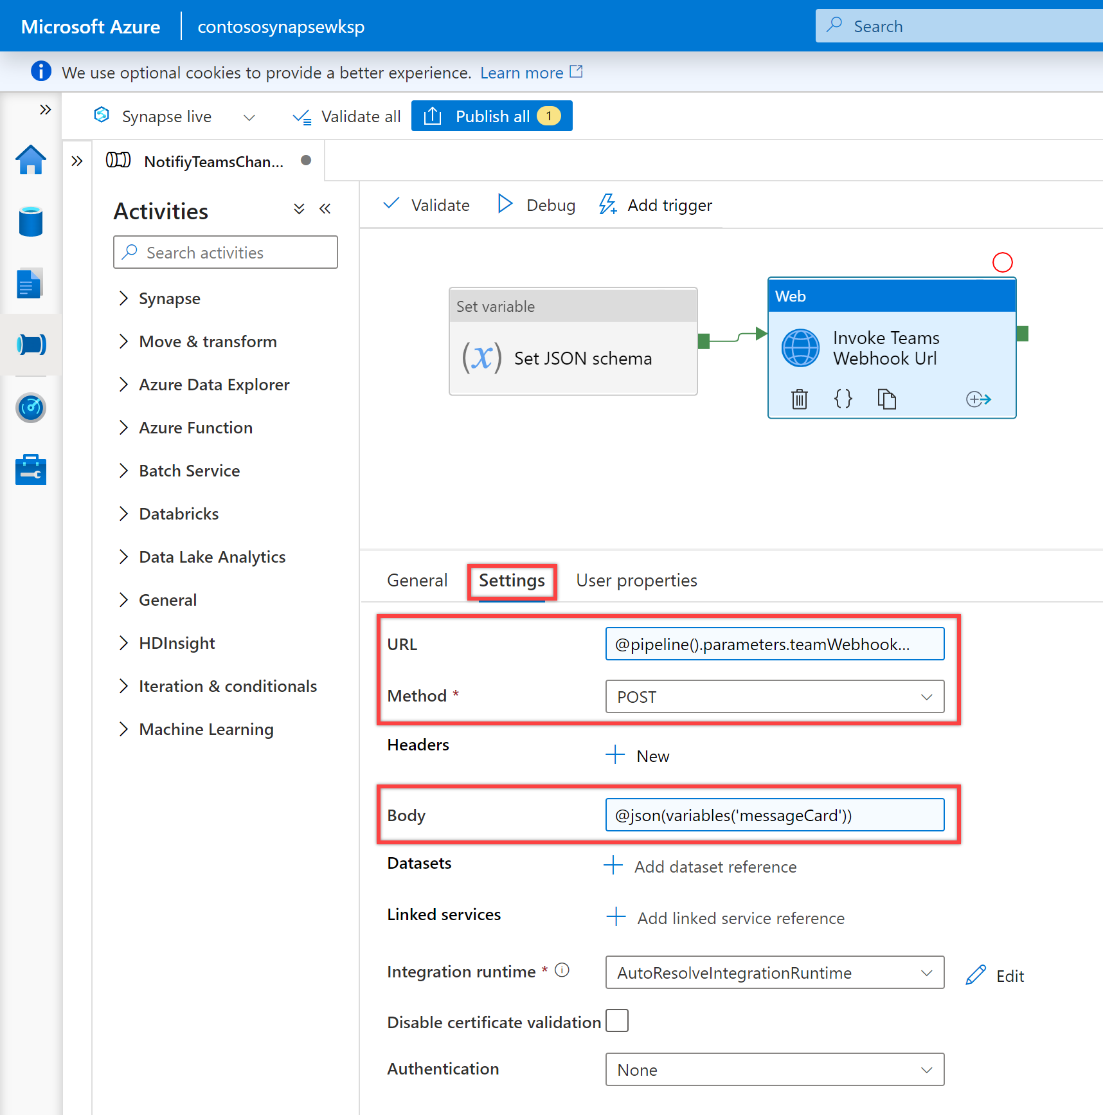Click the Add trigger lightning icon

click(x=607, y=204)
